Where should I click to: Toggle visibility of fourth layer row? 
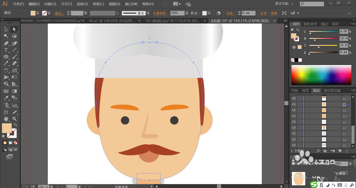[294, 116]
